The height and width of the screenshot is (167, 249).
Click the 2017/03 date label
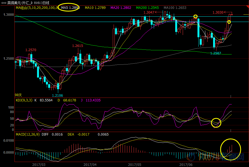click(39, 164)
